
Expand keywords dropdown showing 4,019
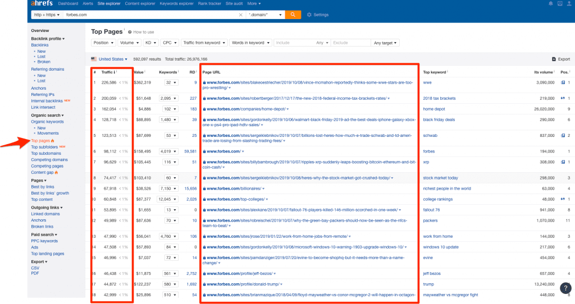click(168, 151)
